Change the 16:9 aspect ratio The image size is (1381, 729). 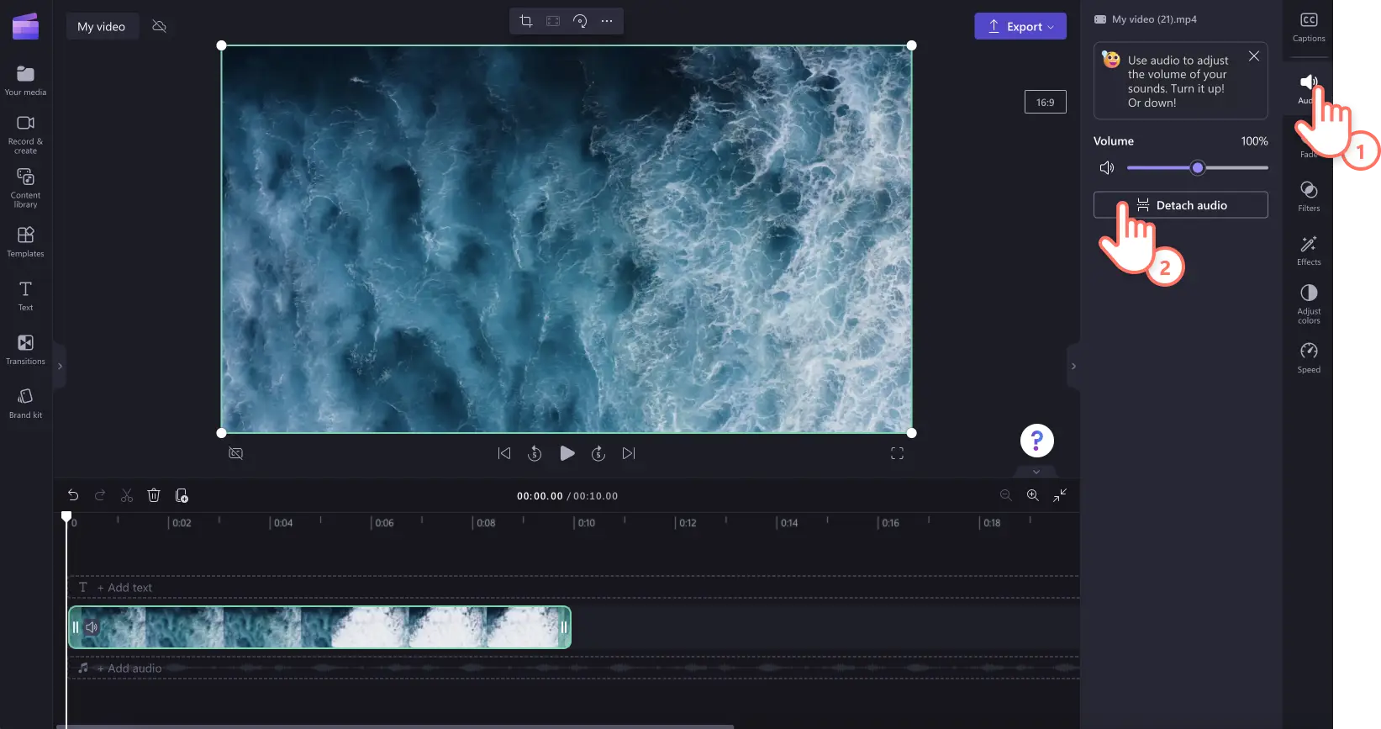pyautogui.click(x=1045, y=102)
